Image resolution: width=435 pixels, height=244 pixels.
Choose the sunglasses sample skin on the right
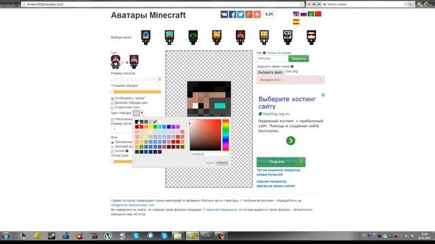point(311,37)
